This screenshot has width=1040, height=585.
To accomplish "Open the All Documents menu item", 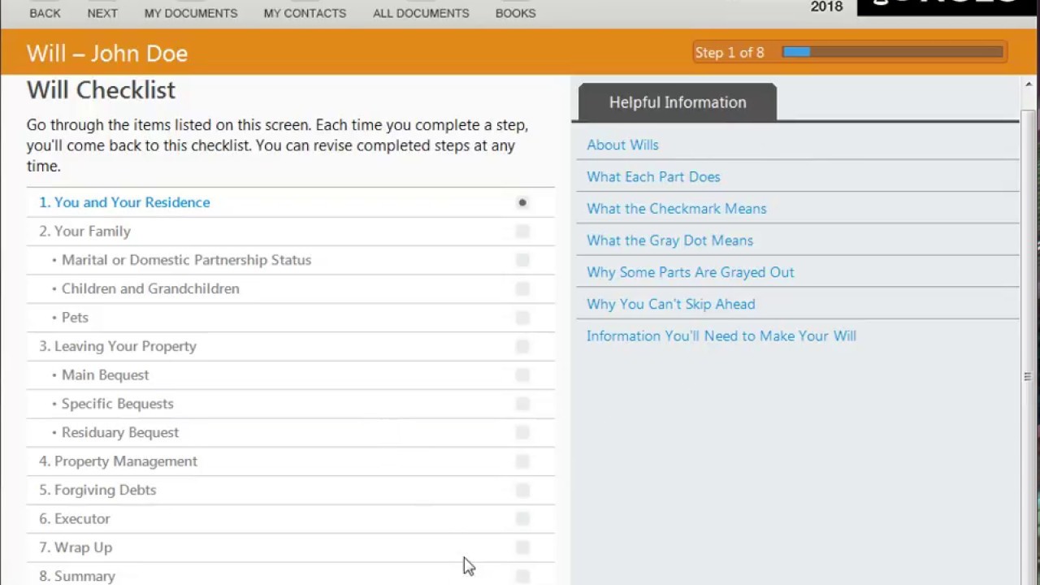I will 421,13.
